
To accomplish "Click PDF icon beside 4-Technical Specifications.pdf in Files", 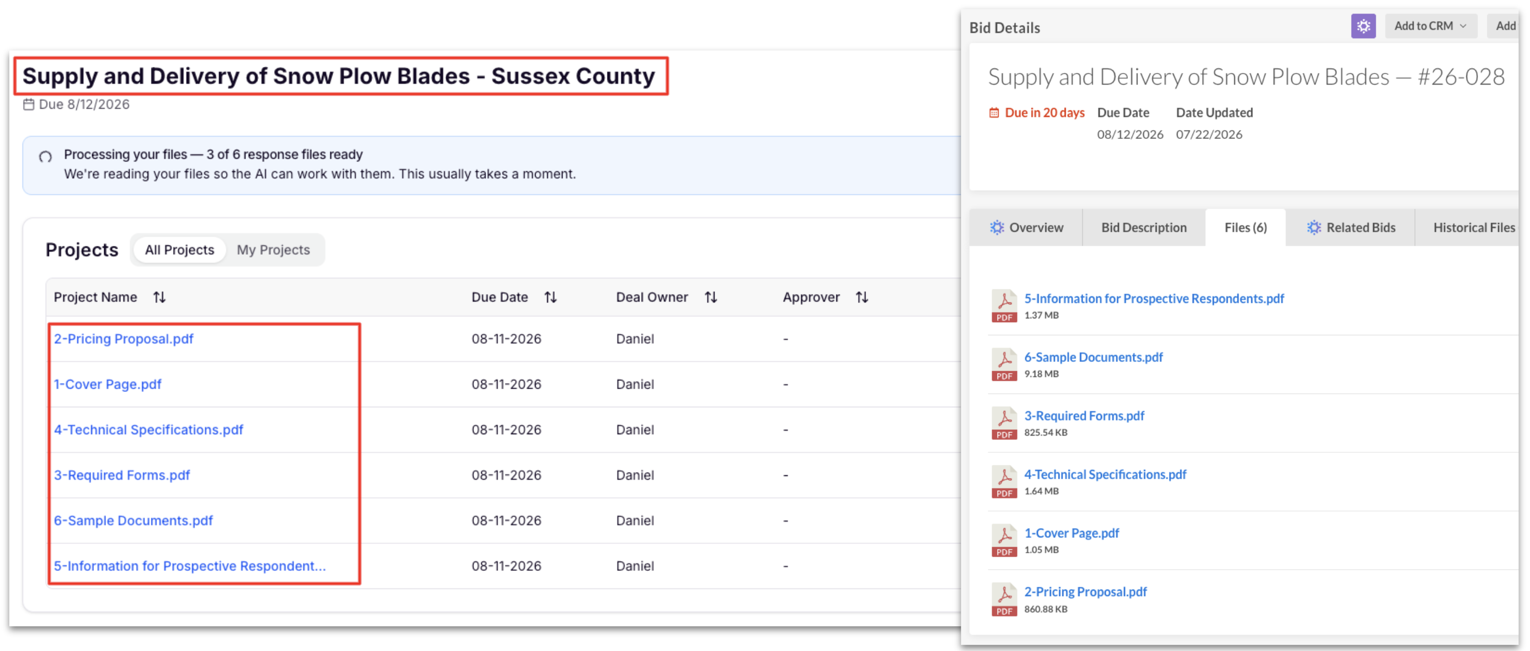I will tap(1004, 482).
